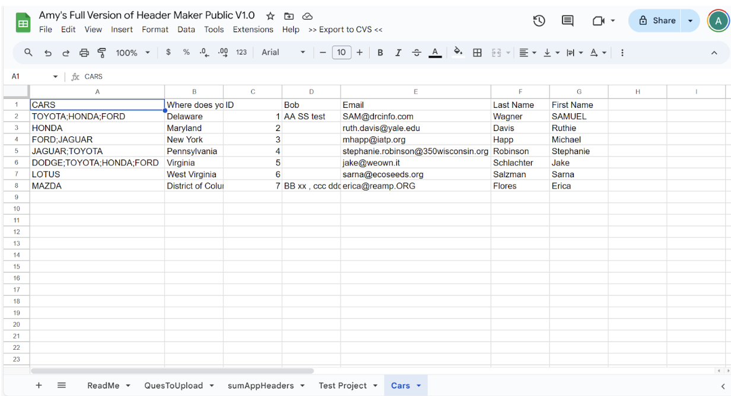The image size is (731, 396).
Task: Toggle bold formatting
Action: pyautogui.click(x=380, y=53)
